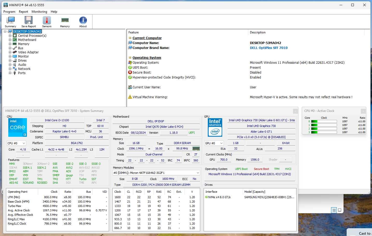Click the Video Adapter card icon in tree
Viewport: 372px width, 236px height.
click(15, 52)
